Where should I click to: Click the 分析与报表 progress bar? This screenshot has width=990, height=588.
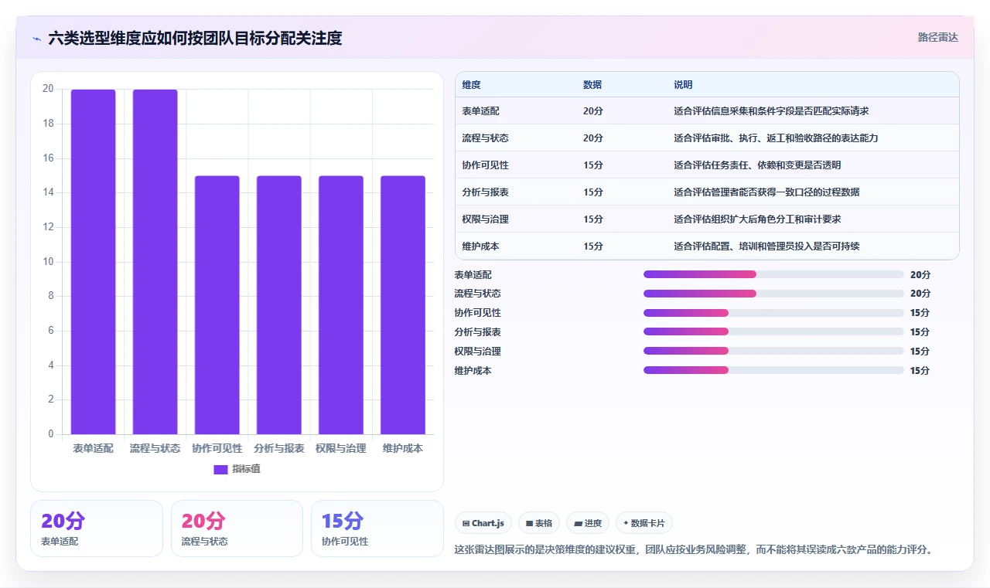pos(773,332)
